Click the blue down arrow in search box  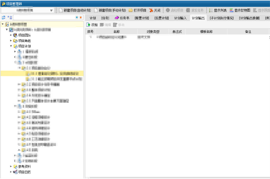click(x=77, y=18)
